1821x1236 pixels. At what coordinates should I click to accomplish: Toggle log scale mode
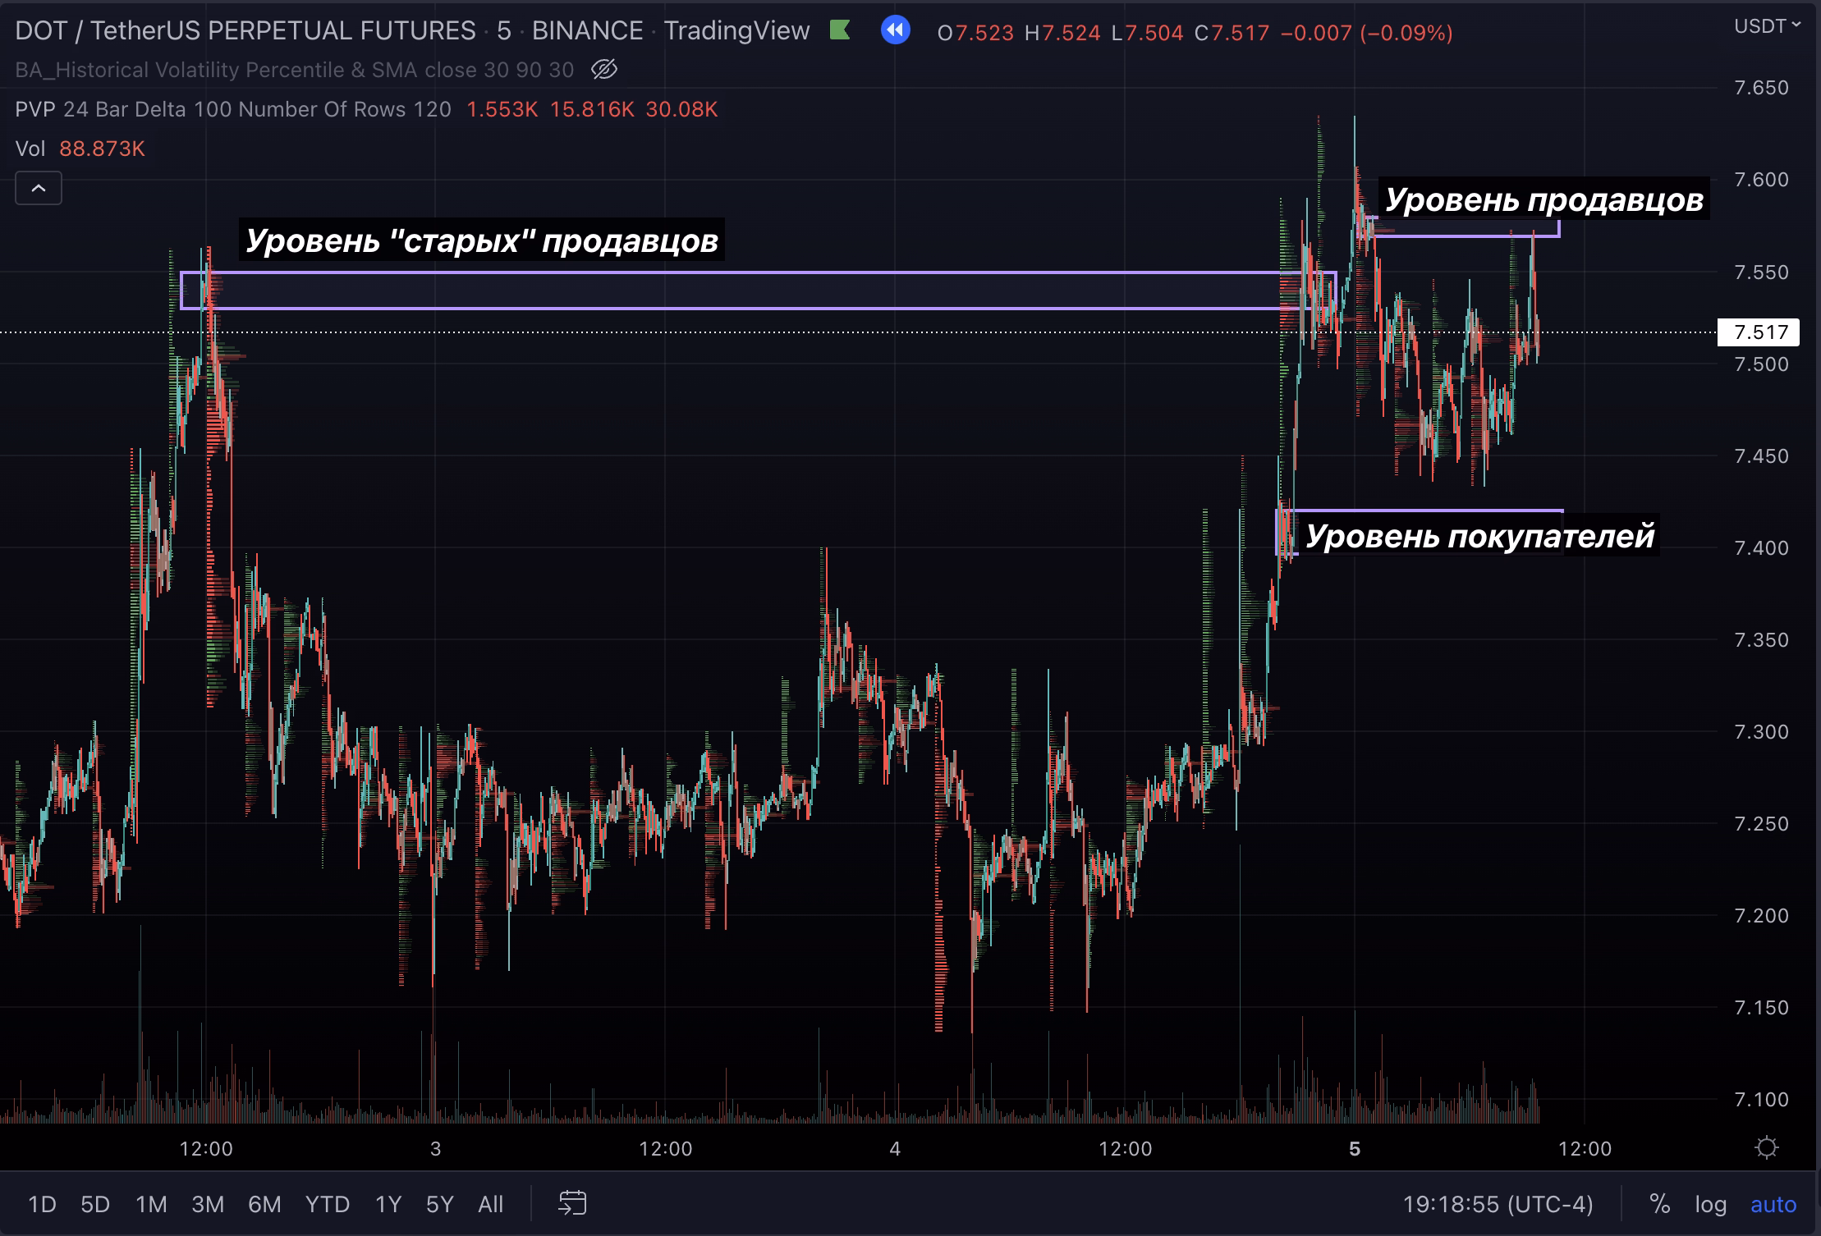(x=1711, y=1204)
